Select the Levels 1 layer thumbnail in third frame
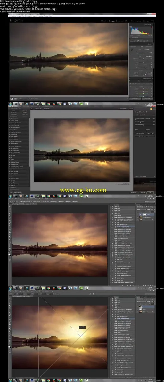164x382 pixels. pos(141,215)
